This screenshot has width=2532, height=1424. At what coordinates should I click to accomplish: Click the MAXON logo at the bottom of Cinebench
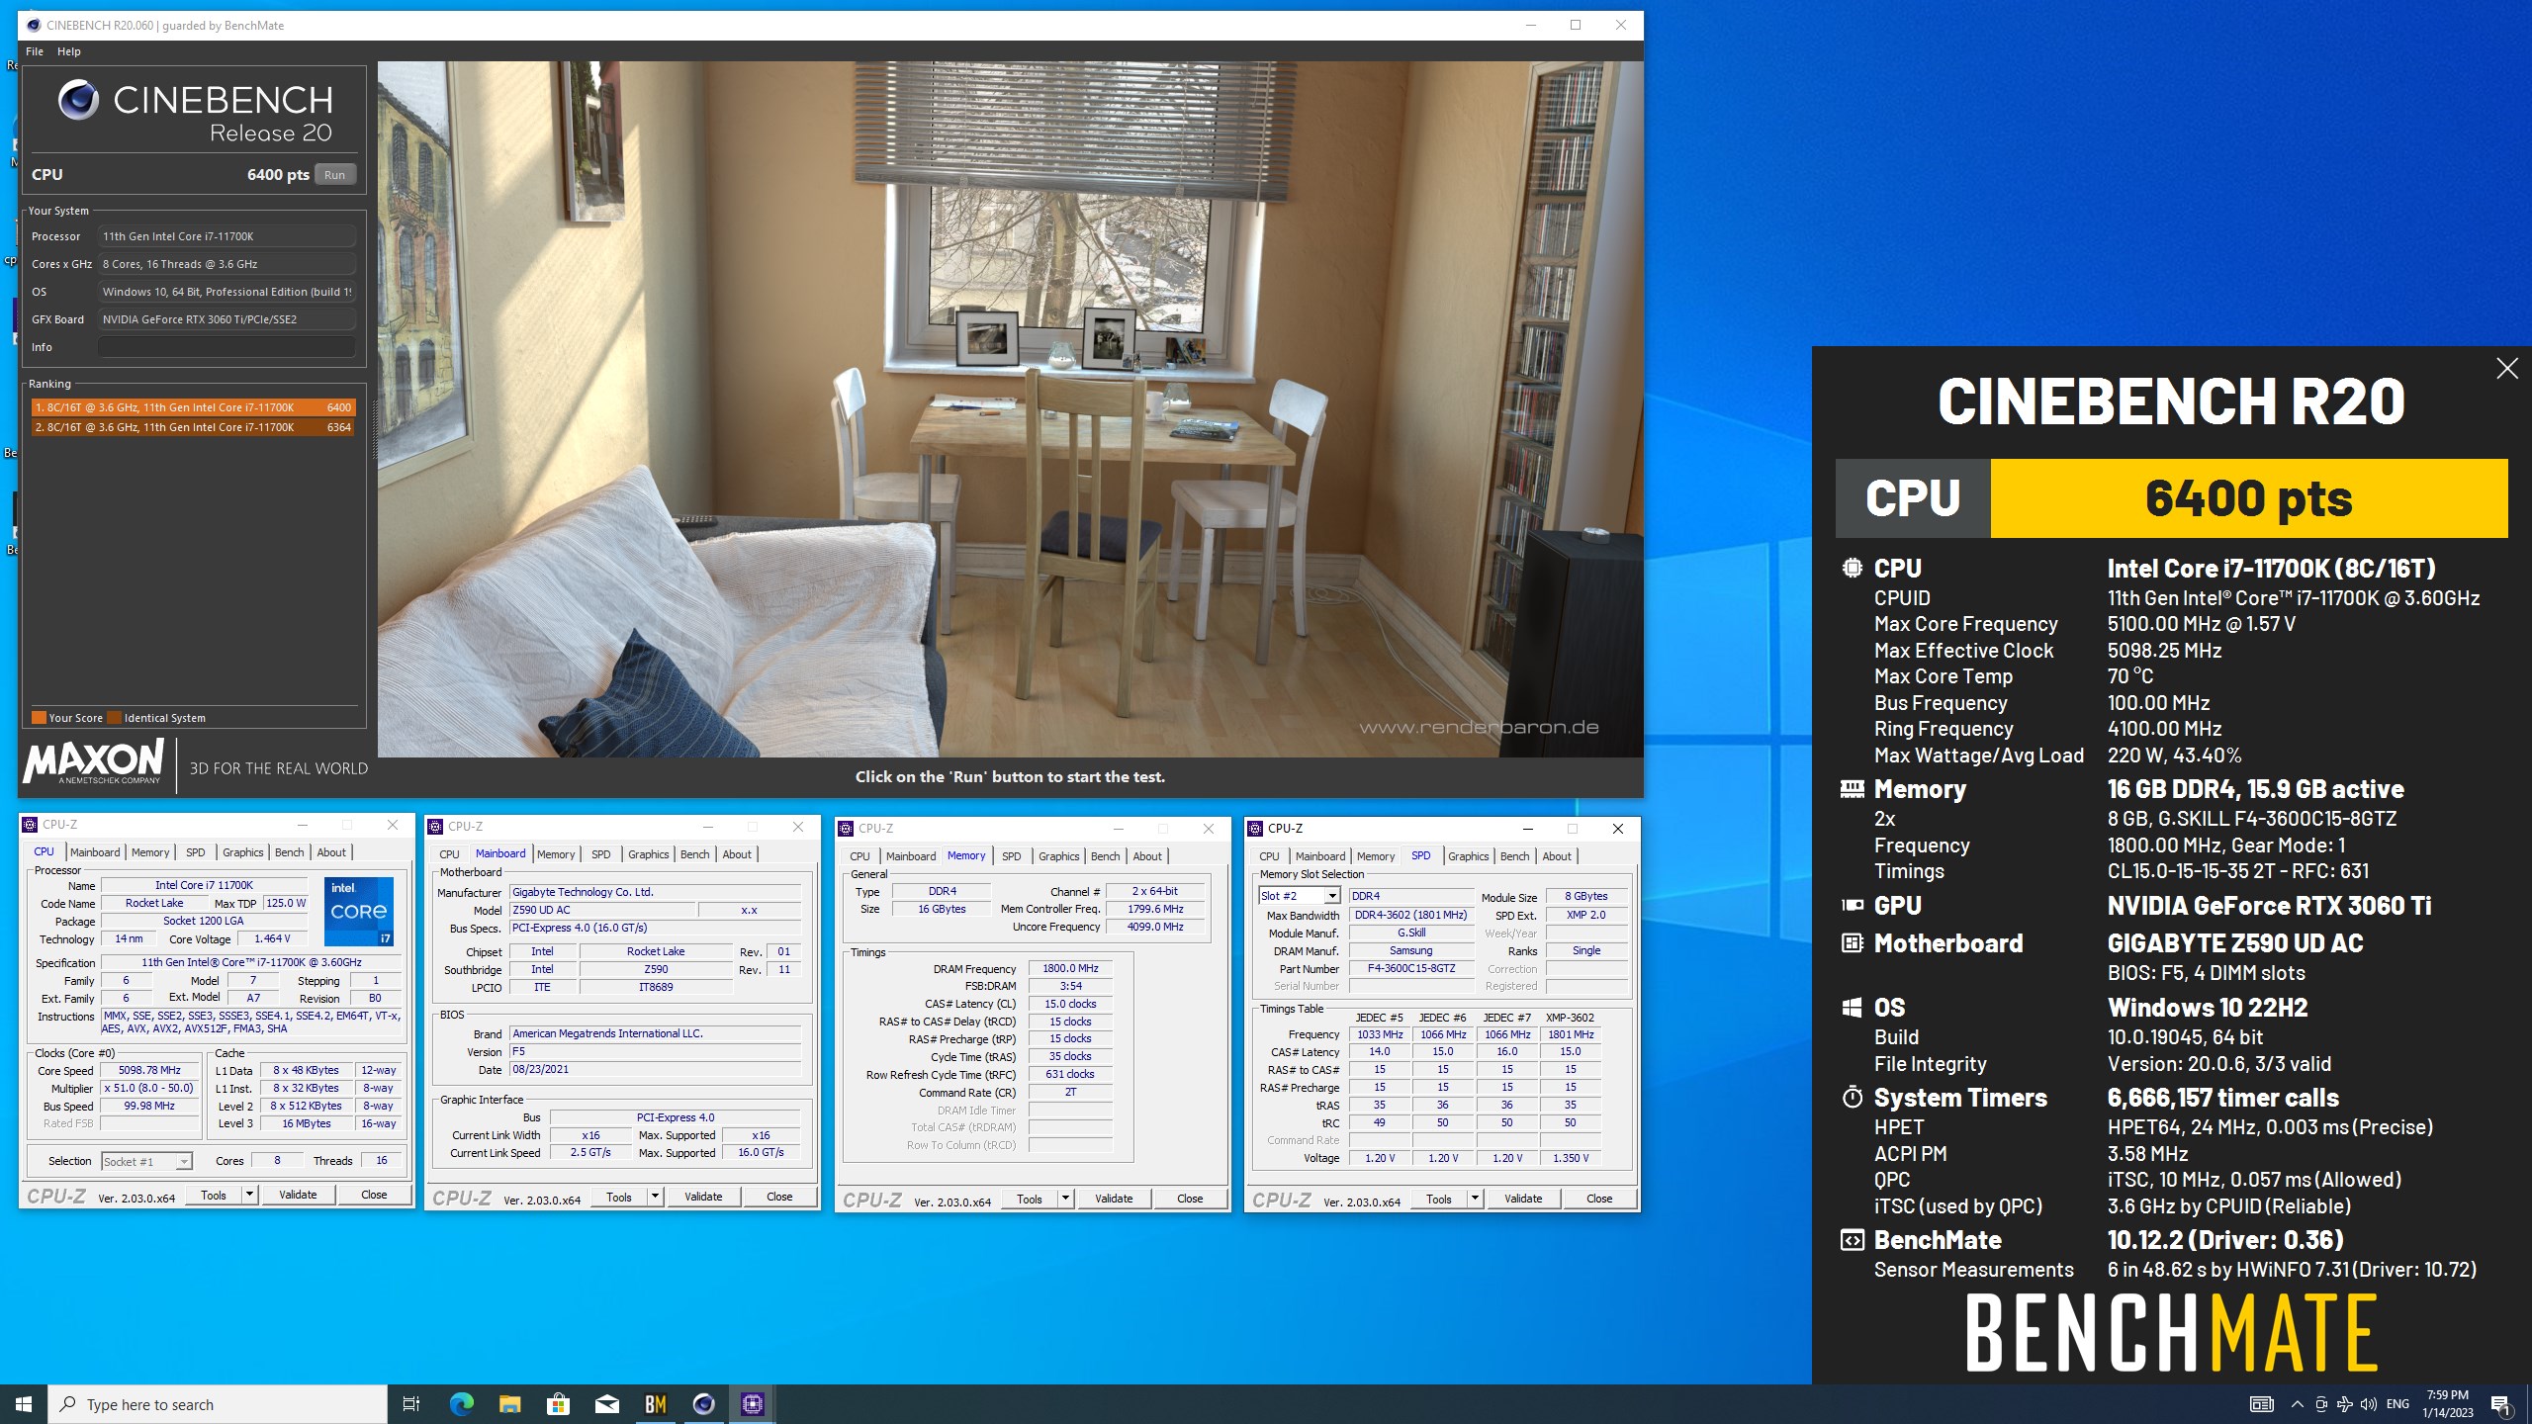pos(93,762)
